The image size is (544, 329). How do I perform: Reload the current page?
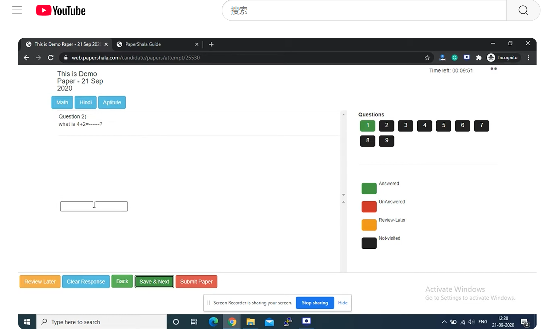pyautogui.click(x=50, y=57)
